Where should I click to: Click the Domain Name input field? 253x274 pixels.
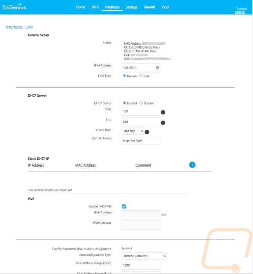141,140
